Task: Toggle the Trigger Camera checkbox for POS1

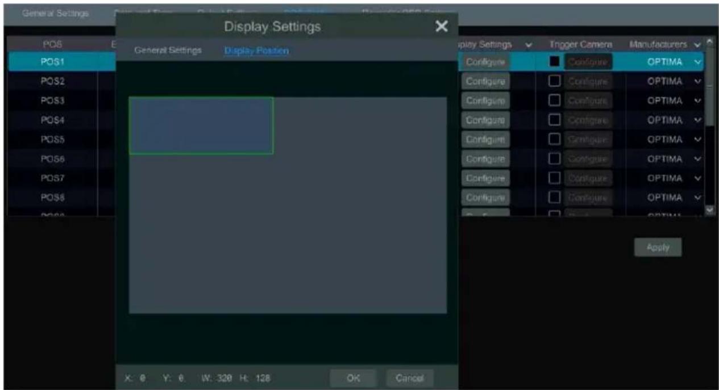Action: pyautogui.click(x=554, y=62)
